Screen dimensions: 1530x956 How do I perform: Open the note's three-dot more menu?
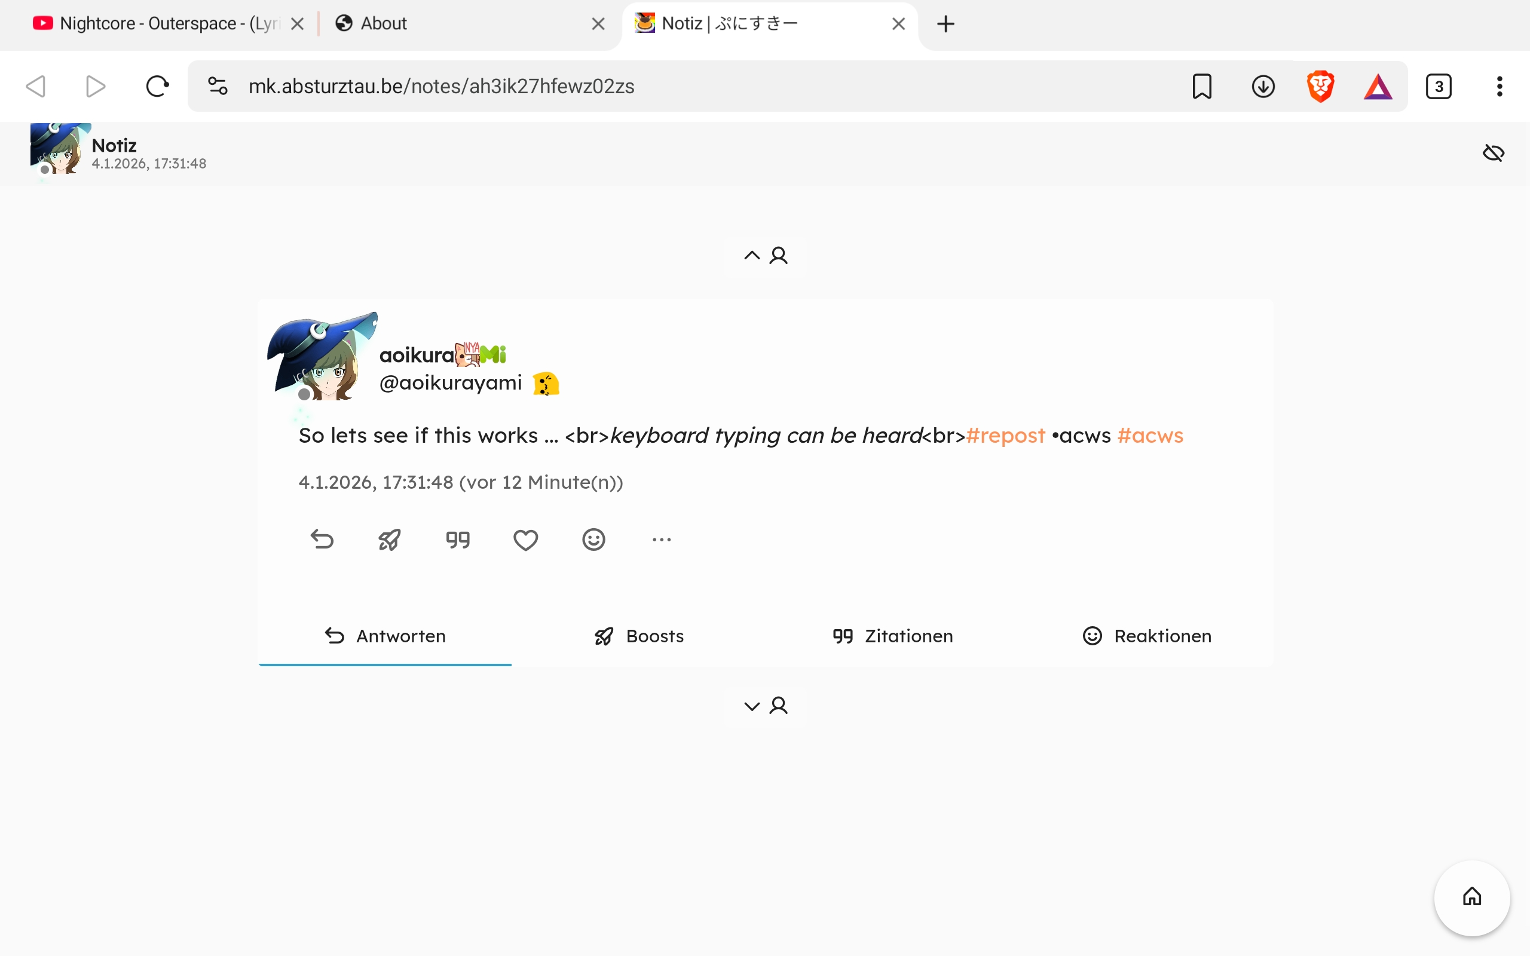coord(662,540)
